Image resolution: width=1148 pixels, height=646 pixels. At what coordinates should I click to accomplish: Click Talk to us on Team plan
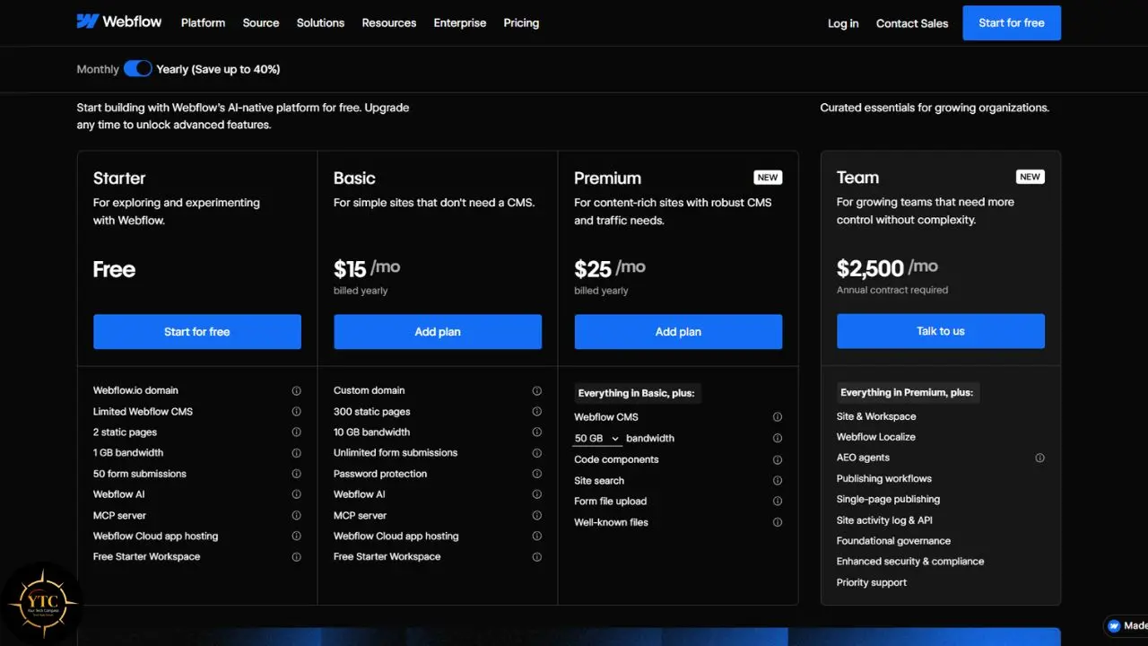point(941,331)
